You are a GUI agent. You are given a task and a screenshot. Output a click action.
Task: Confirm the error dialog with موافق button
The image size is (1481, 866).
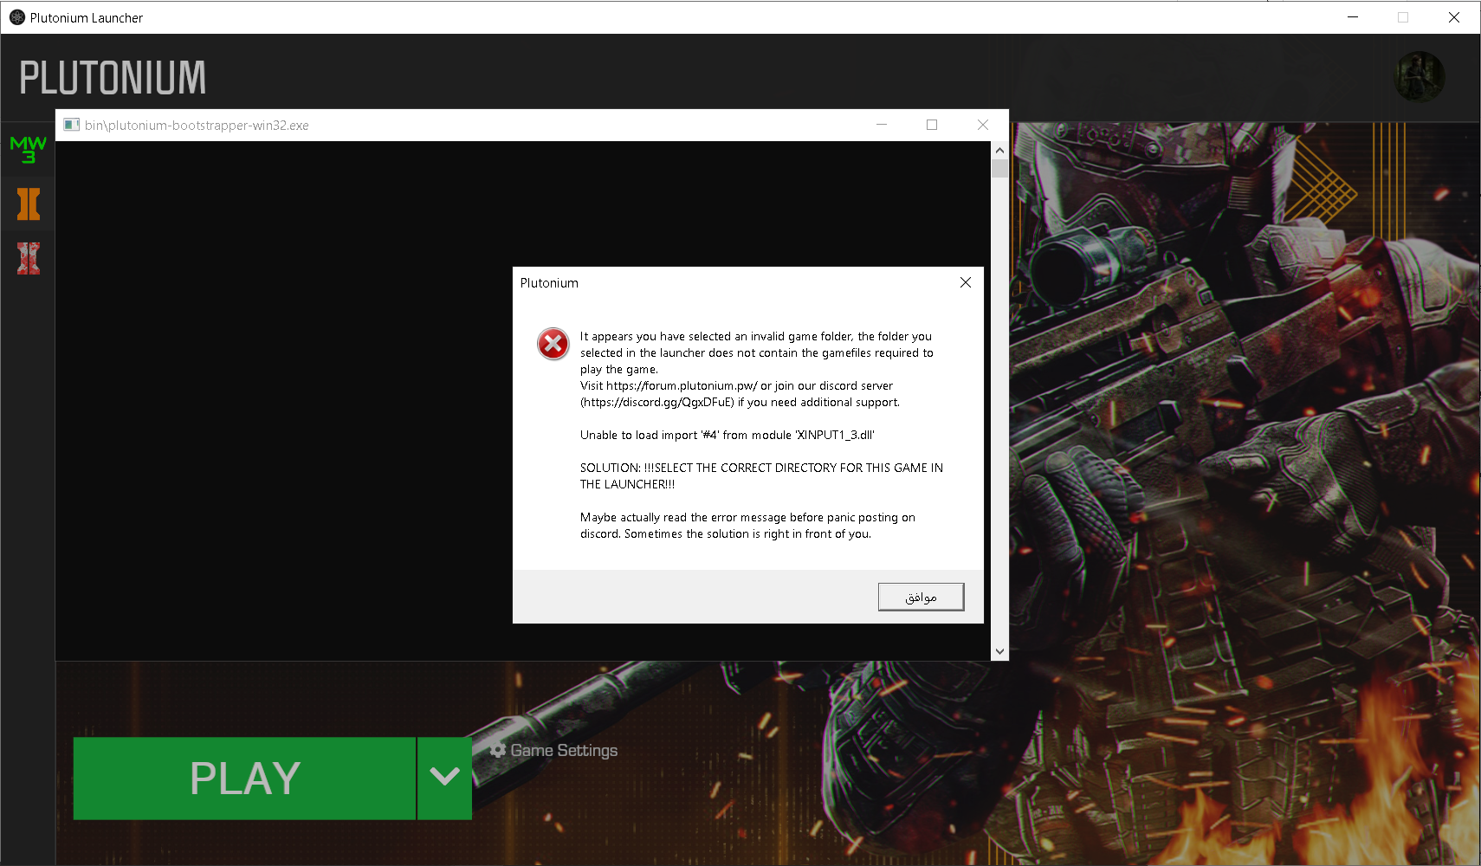921,597
